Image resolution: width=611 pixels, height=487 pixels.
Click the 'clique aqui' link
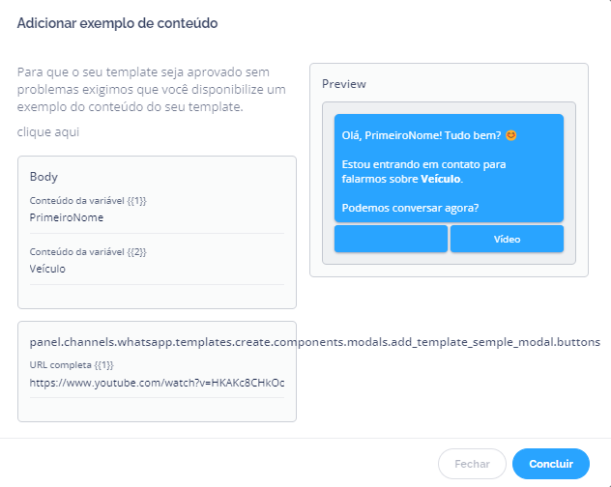click(48, 131)
